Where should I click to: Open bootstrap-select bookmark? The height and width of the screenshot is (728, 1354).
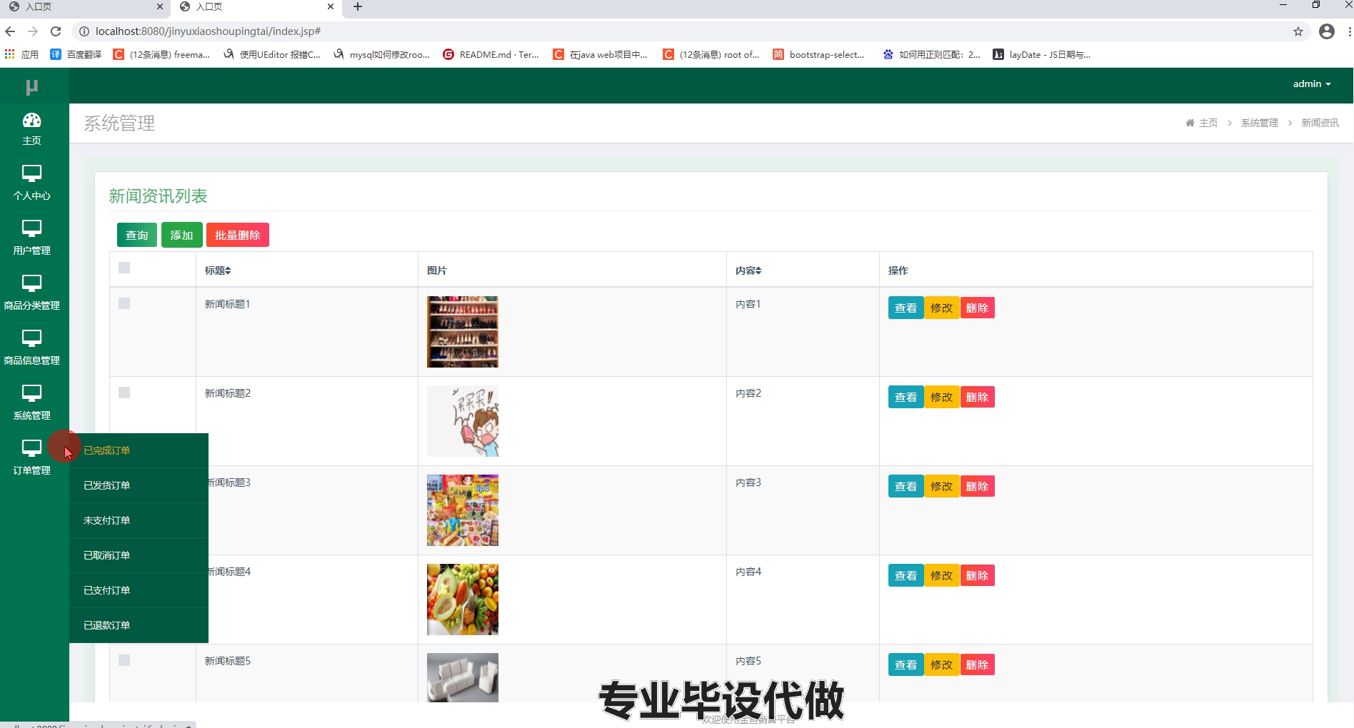[819, 54]
